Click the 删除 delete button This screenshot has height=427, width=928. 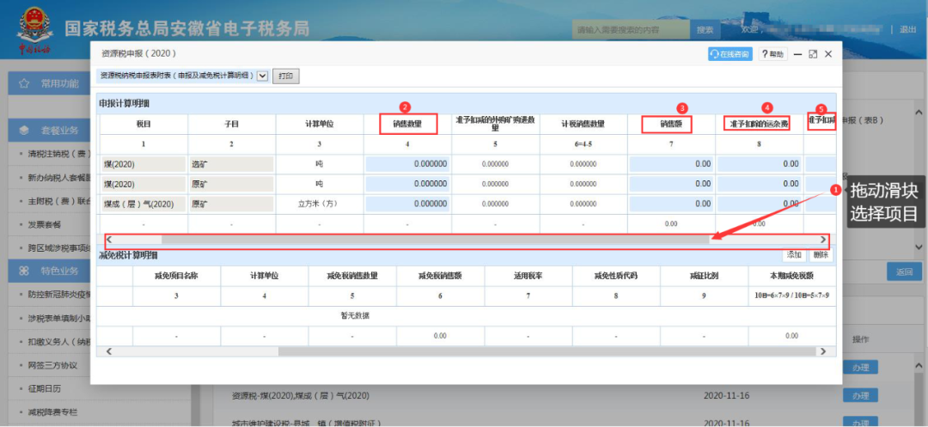coord(821,255)
